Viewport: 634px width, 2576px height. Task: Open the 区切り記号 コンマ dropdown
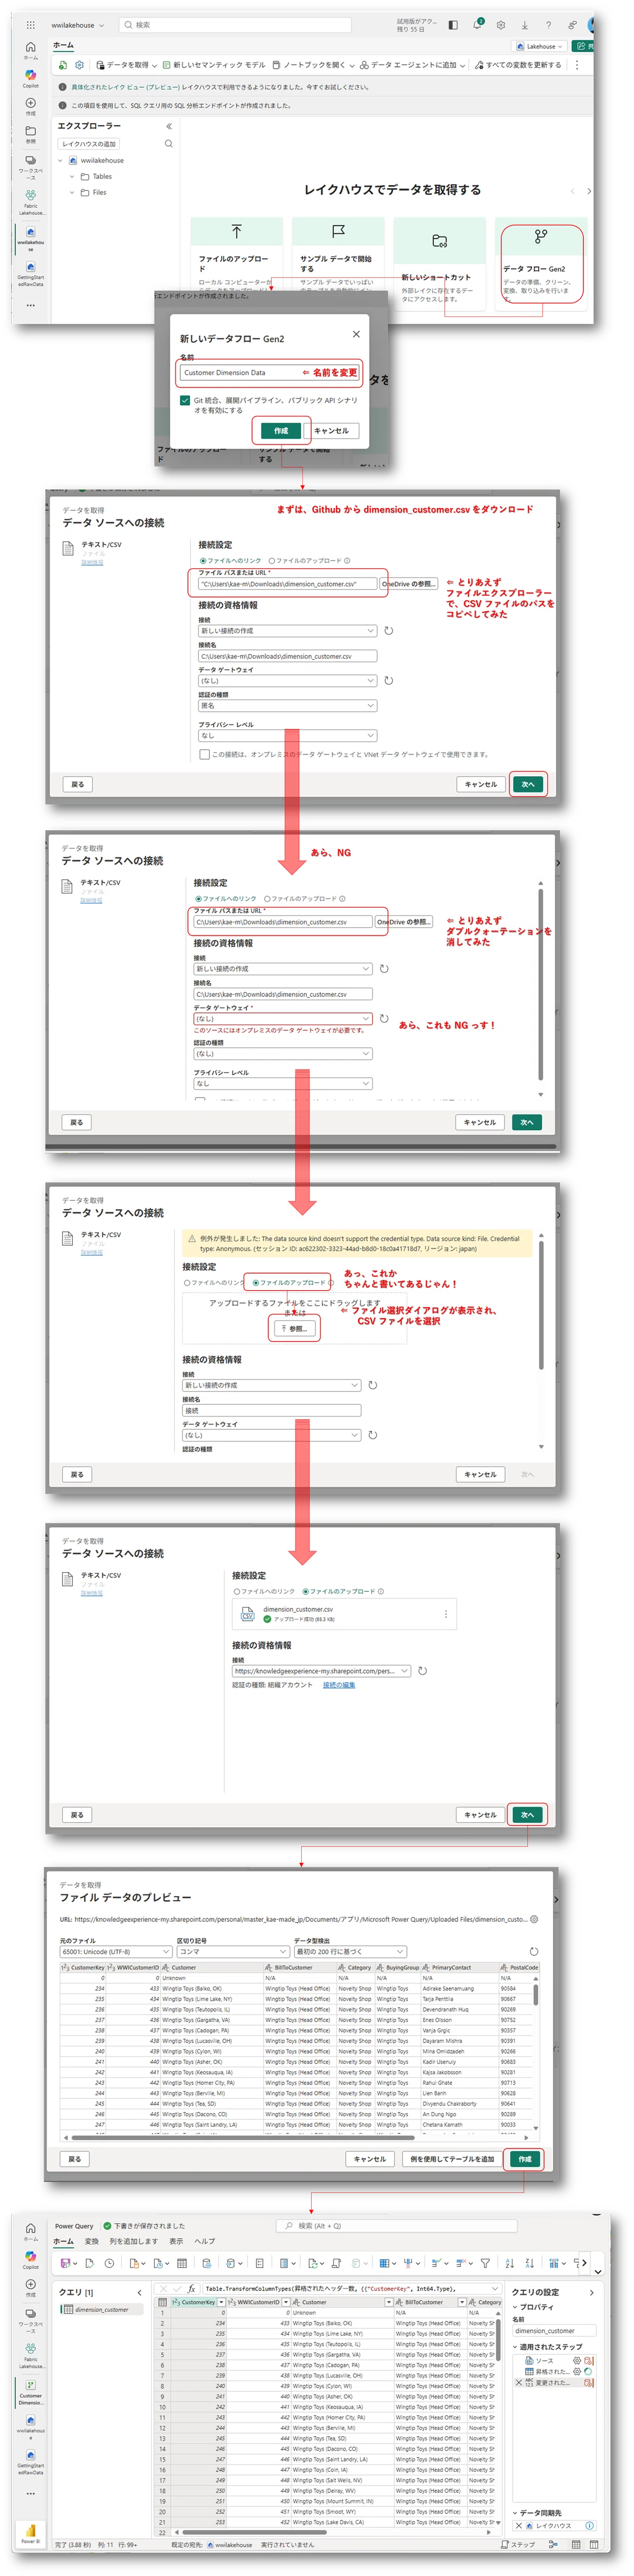(232, 1952)
